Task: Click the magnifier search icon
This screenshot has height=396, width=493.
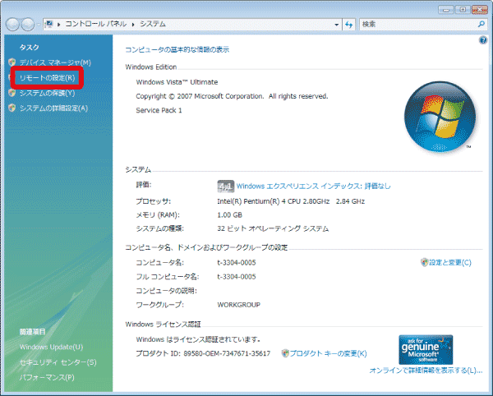Action: tap(481, 24)
